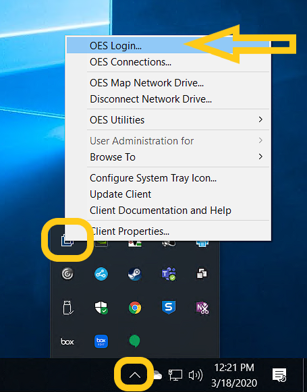Viewport: 307px width, 392px height.
Task: Open Windows Security shield icon
Action: [x=101, y=308]
